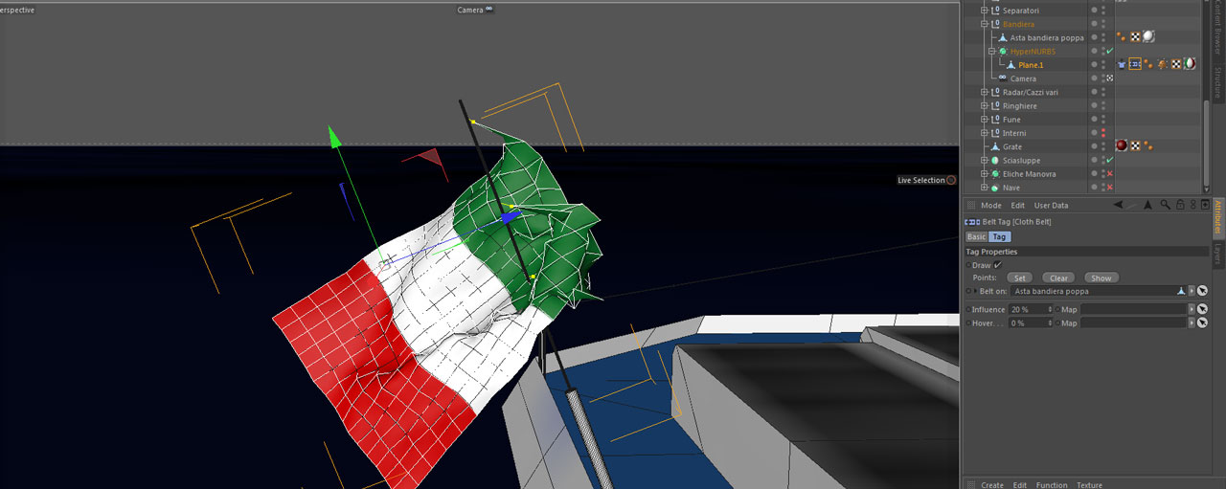Click the pick arrow for Hover Map

coord(1202,322)
